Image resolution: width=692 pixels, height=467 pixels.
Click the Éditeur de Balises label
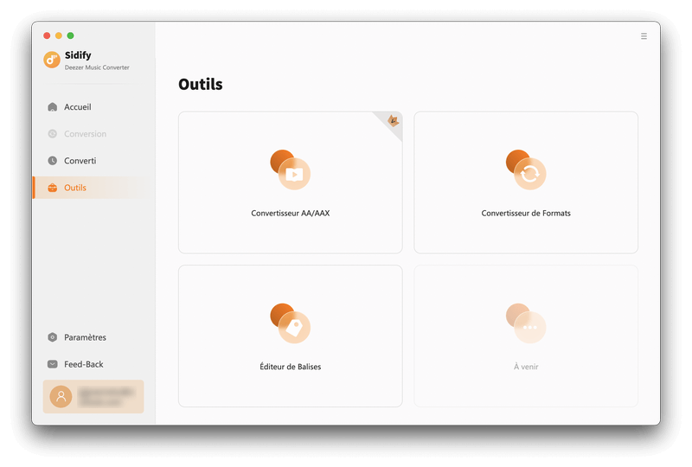290,367
